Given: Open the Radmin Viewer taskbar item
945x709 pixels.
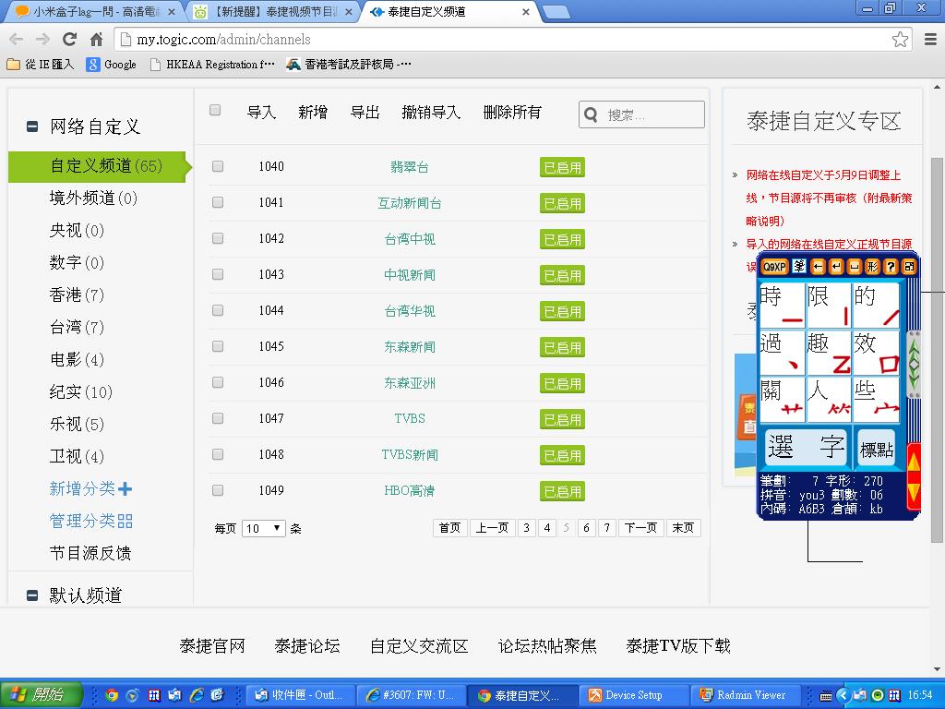Looking at the screenshot, I should point(745,695).
